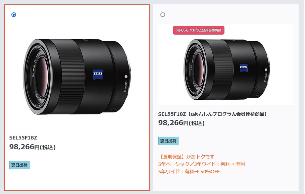Click SEL55F18Z【αあんしんプログラム会員優待商品】 title
Screen dimensions: 305x194
213,114
